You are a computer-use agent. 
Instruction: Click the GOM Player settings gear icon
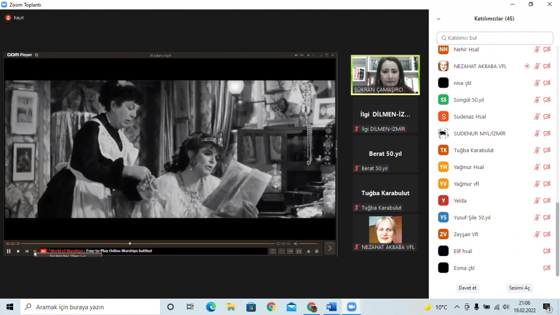coord(37,55)
